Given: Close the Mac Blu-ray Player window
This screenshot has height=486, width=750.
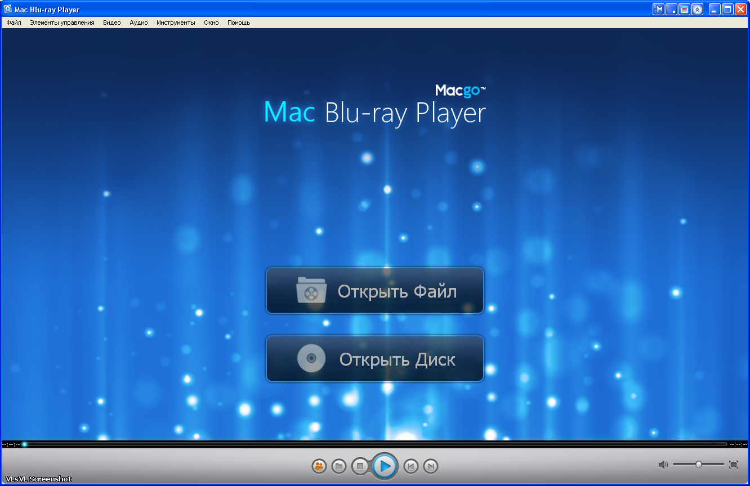Looking at the screenshot, I should 740,9.
